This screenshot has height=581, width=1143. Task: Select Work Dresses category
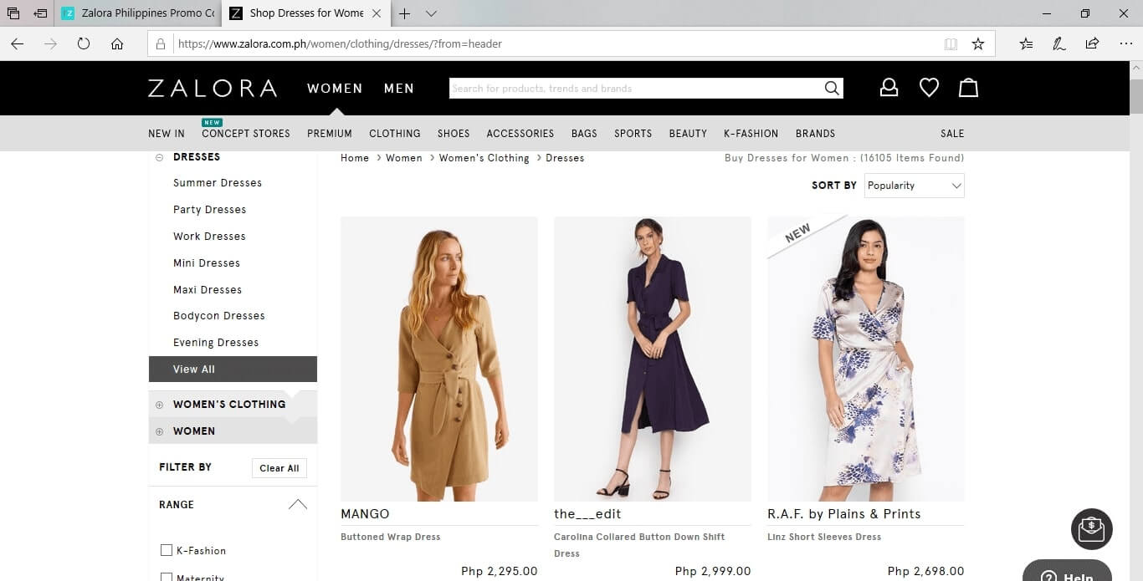click(209, 237)
